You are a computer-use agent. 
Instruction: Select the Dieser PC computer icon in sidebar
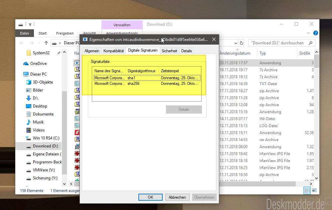(x=26, y=74)
